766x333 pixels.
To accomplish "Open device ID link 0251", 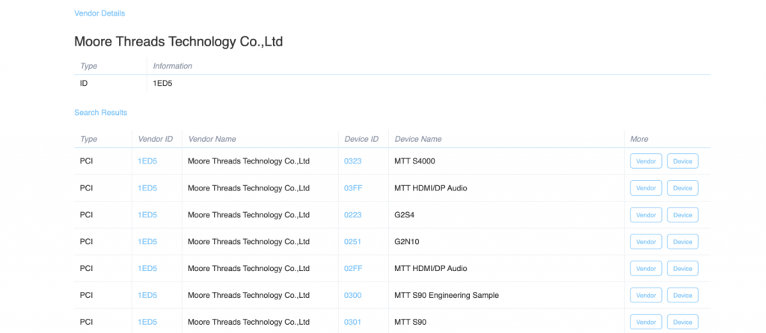I will point(353,241).
